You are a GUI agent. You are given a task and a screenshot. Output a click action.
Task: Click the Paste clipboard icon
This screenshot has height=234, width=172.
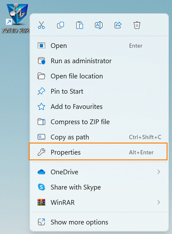point(80,25)
